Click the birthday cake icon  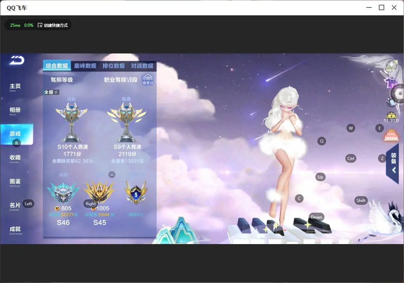coord(391,135)
